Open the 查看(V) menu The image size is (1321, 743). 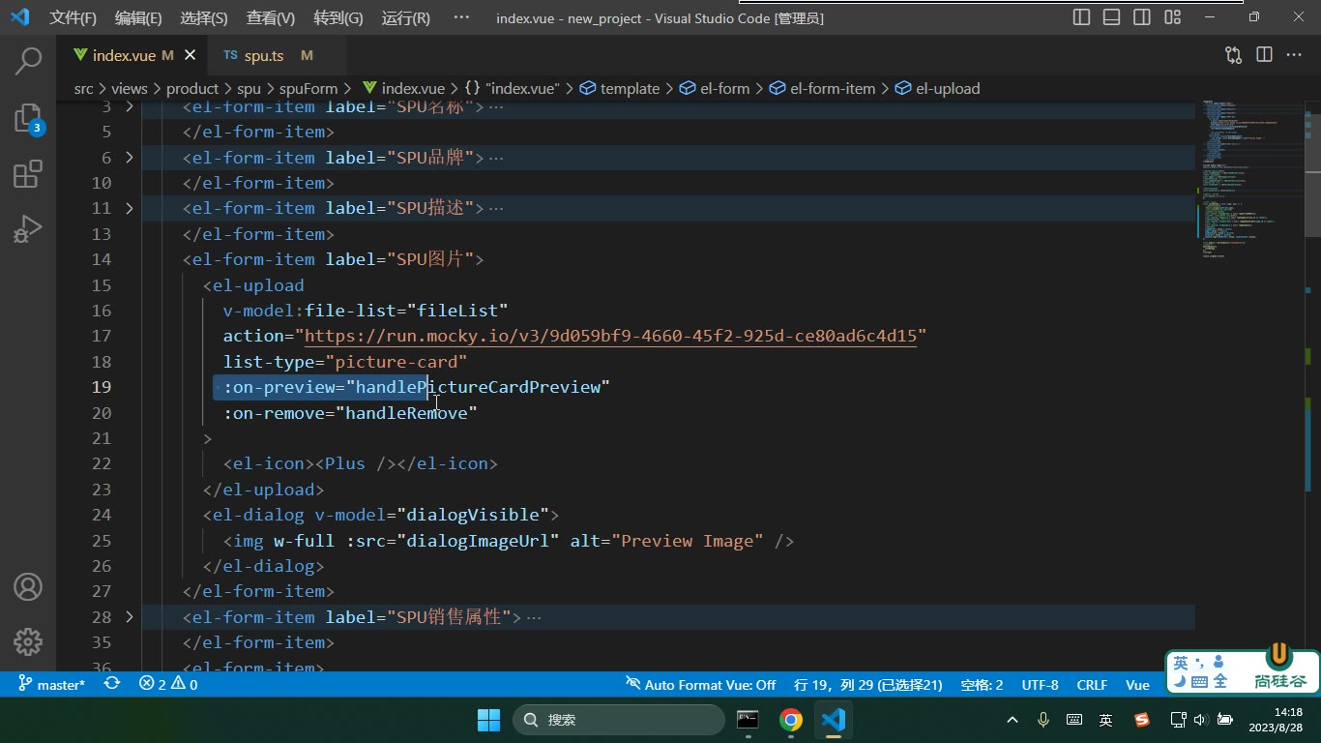tap(271, 17)
